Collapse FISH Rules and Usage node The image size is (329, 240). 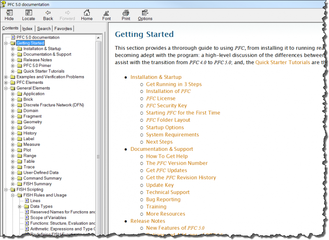[x=13, y=195]
